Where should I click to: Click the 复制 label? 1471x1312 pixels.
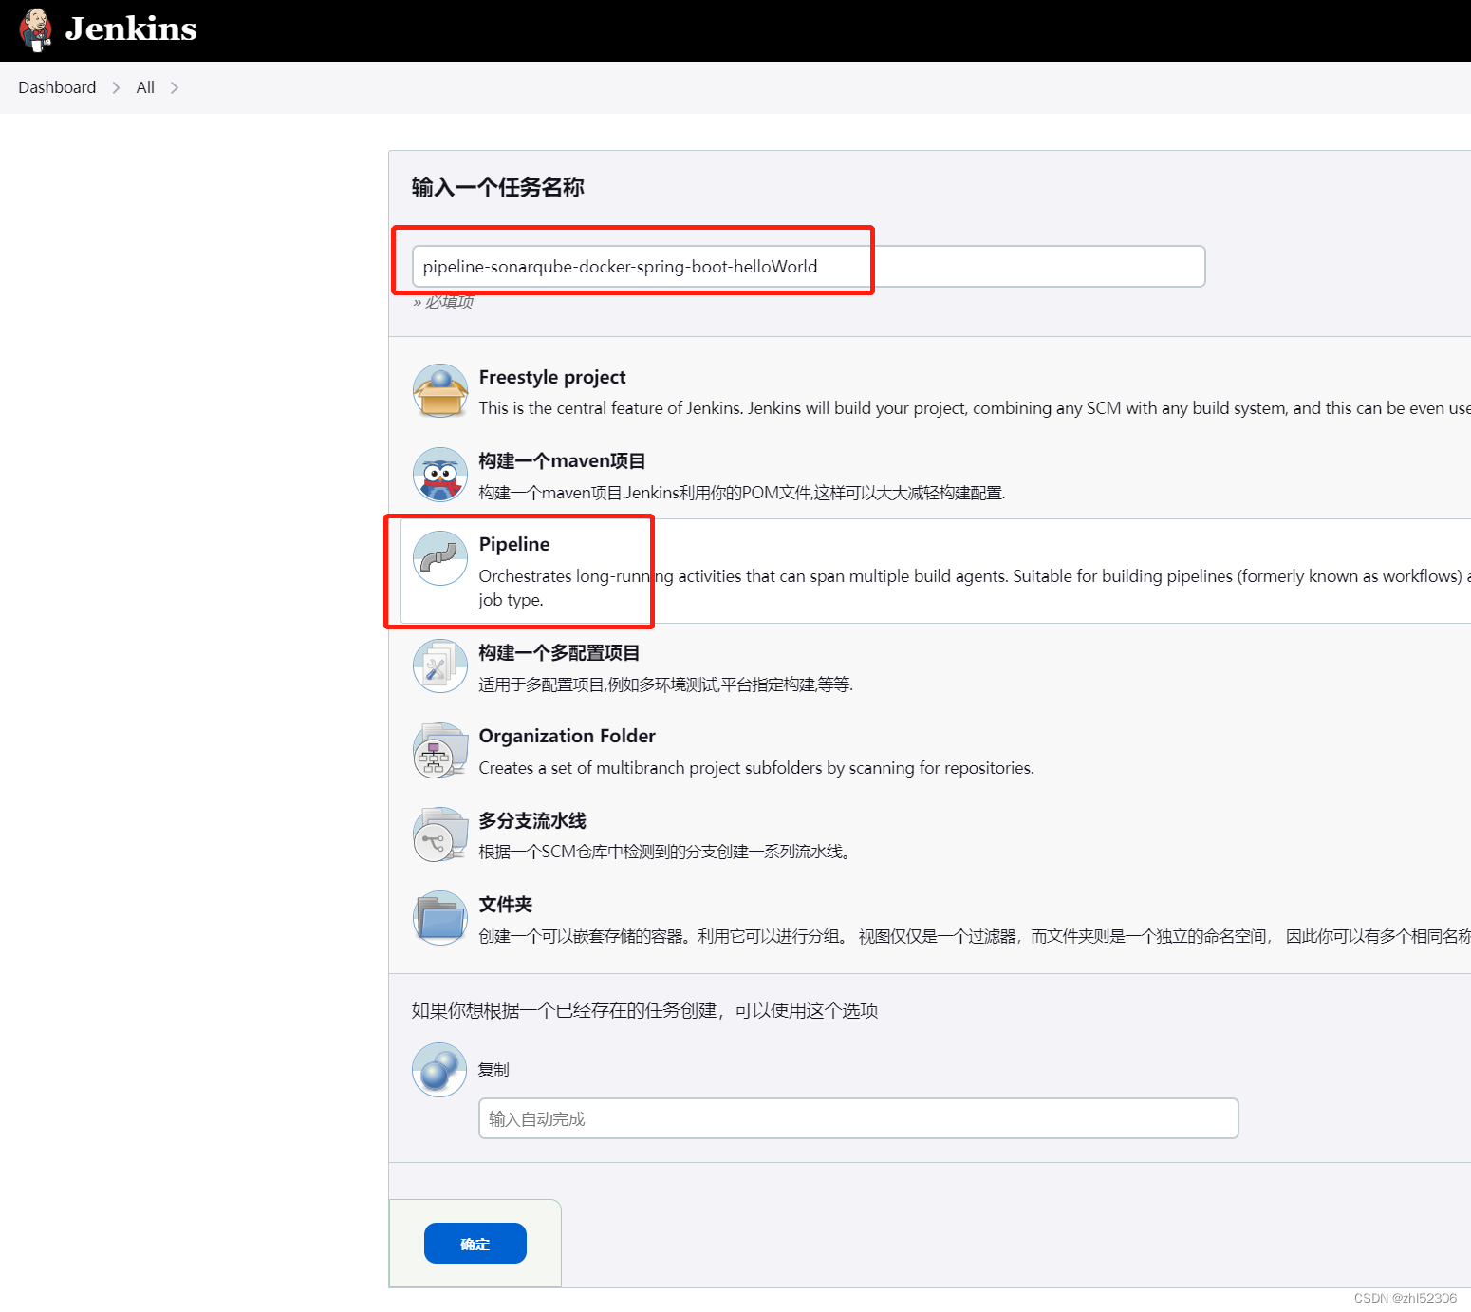[x=493, y=1070]
